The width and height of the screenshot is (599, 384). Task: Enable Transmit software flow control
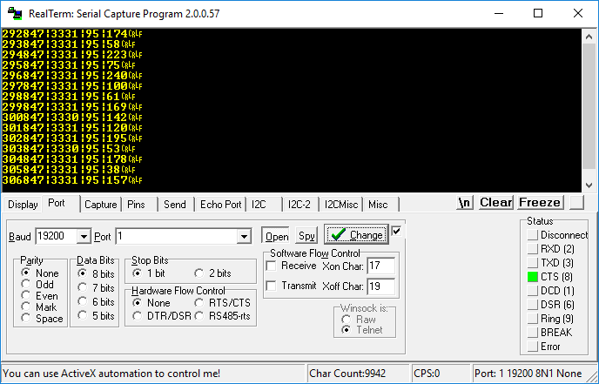click(x=272, y=286)
